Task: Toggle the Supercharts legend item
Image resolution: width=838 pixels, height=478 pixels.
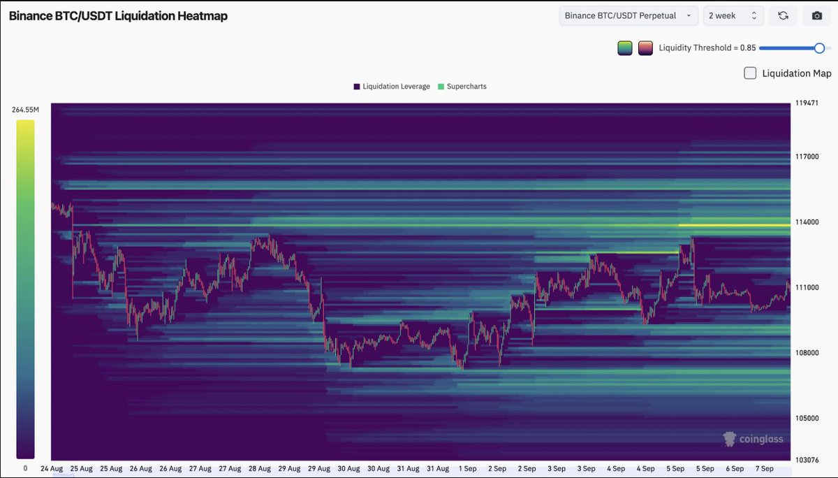Action: [462, 87]
